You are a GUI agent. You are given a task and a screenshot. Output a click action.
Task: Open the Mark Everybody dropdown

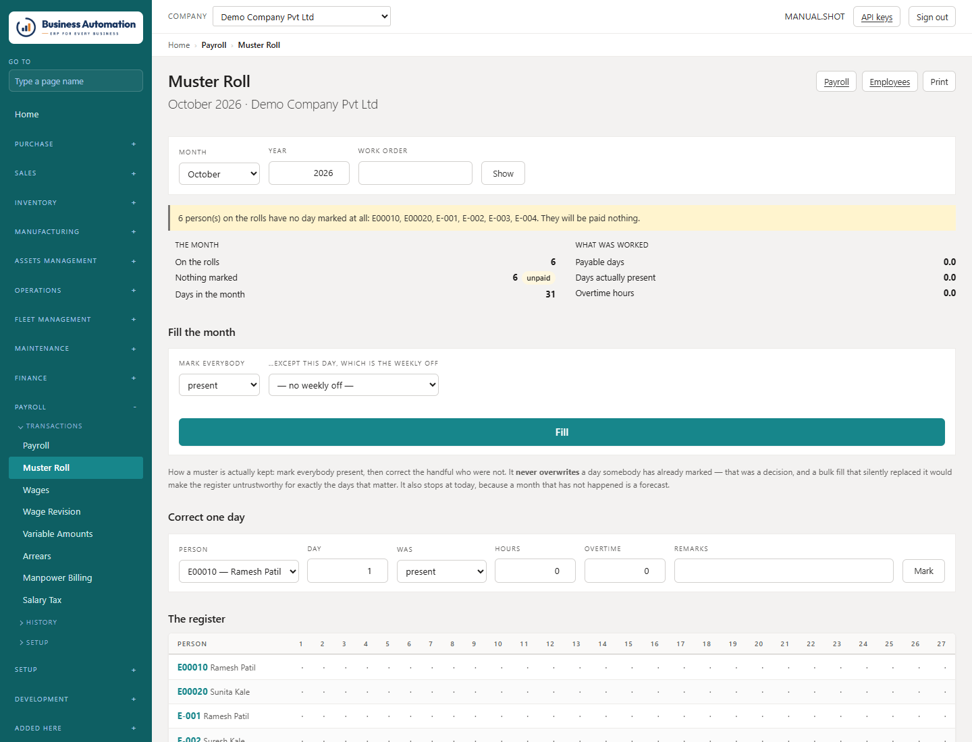(219, 385)
